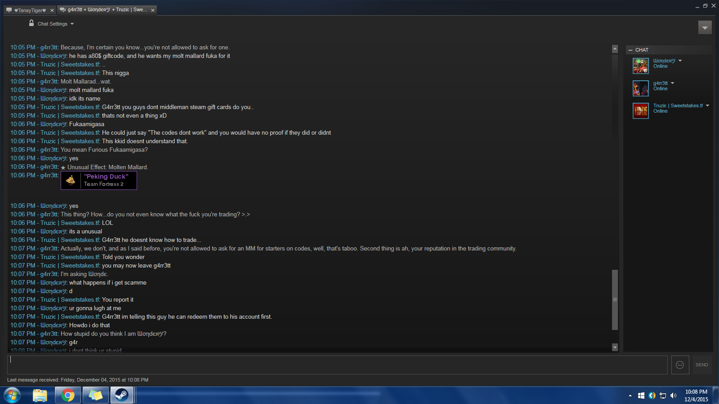Click the Windows Start orb
Image resolution: width=719 pixels, height=404 pixels.
[x=12, y=395]
